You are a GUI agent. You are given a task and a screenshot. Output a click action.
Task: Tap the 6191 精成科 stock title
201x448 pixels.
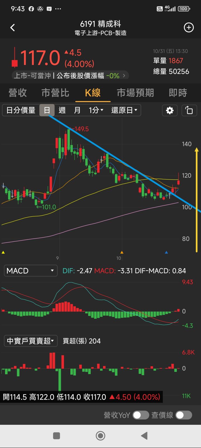pos(100,24)
